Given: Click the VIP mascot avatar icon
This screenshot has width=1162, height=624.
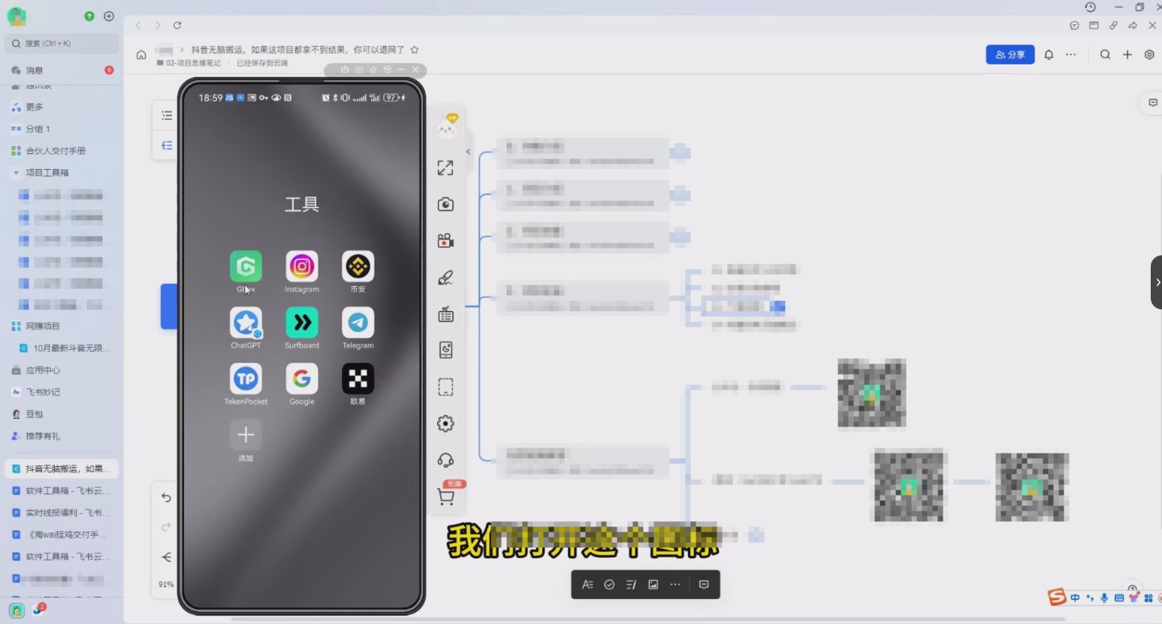Looking at the screenshot, I should [446, 127].
